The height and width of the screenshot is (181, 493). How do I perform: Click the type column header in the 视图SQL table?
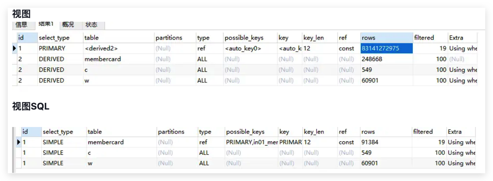pyautogui.click(x=211, y=132)
